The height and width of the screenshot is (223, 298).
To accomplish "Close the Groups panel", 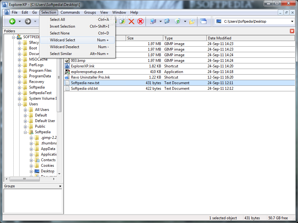I will [x=60, y=186].
